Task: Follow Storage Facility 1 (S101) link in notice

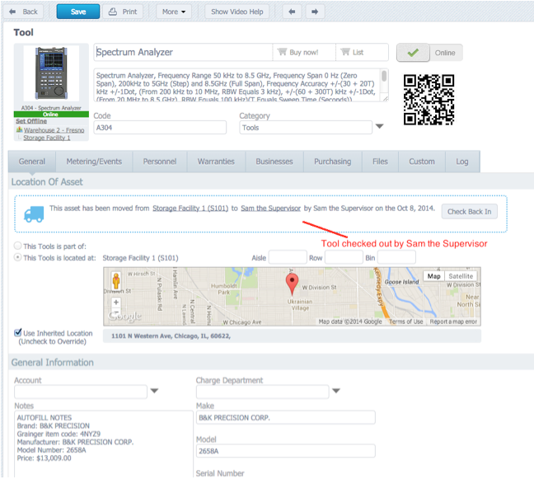Action: 190,208
